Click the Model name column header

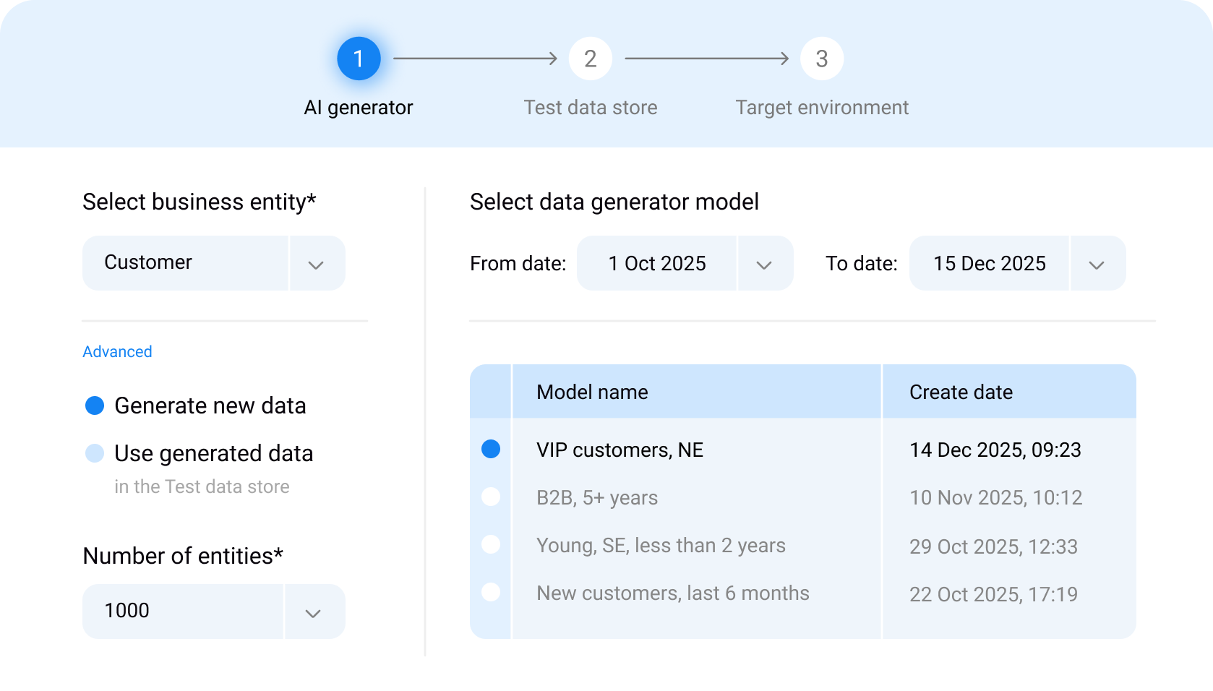(x=591, y=392)
